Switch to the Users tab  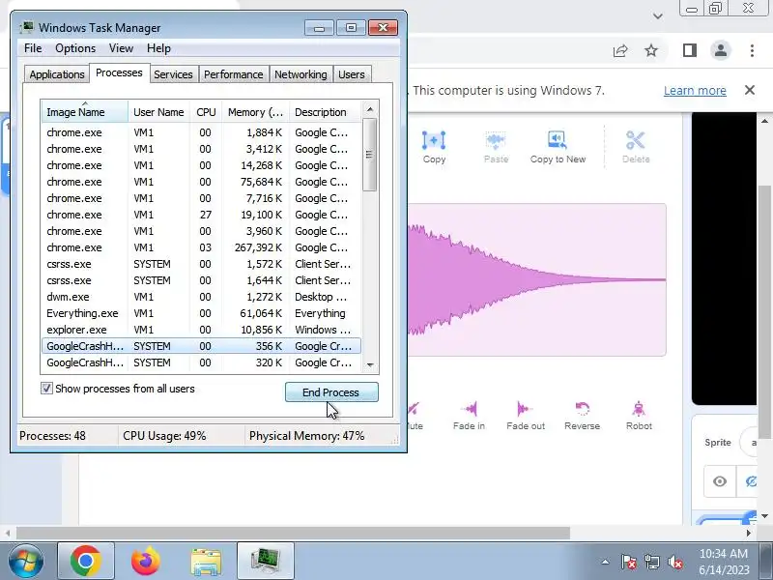[x=352, y=74]
